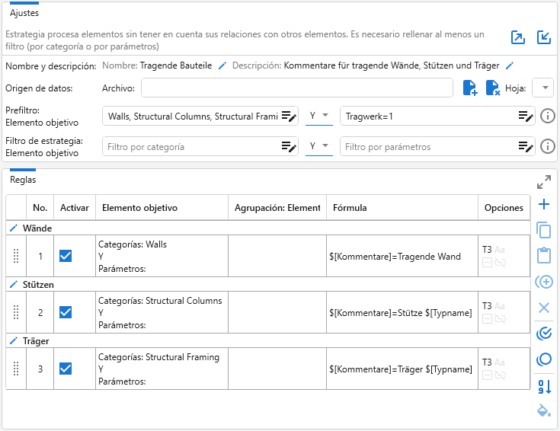The image size is (560, 431).
Task: Select the Reglas tab header
Action: [23, 180]
